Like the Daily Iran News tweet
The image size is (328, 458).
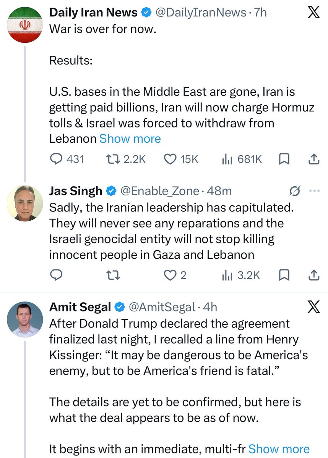click(x=181, y=159)
